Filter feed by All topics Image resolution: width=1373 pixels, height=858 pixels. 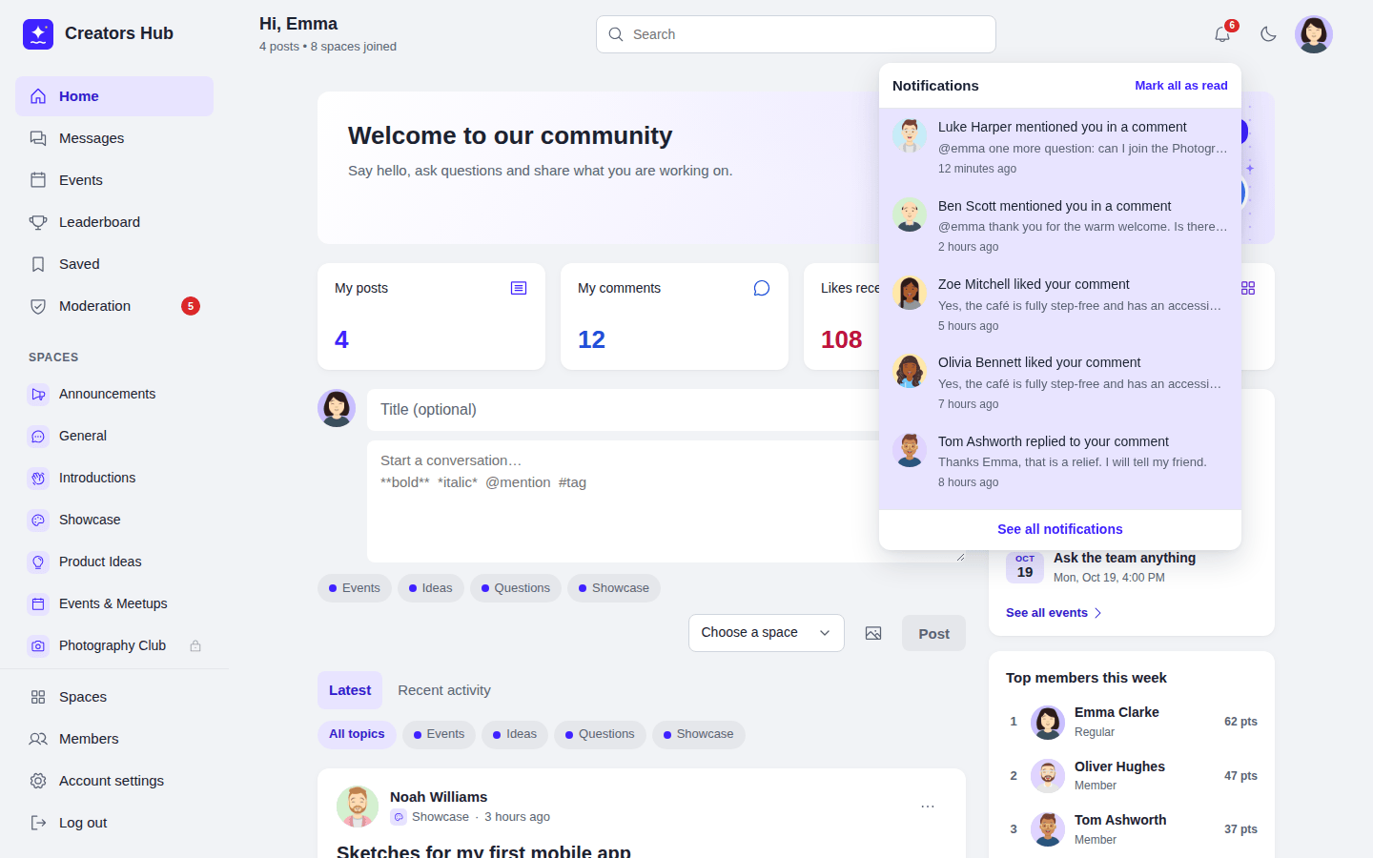point(357,734)
